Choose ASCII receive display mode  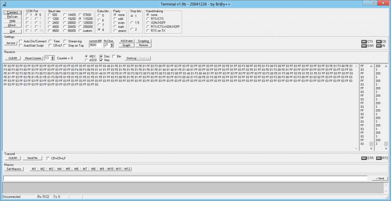point(86,60)
